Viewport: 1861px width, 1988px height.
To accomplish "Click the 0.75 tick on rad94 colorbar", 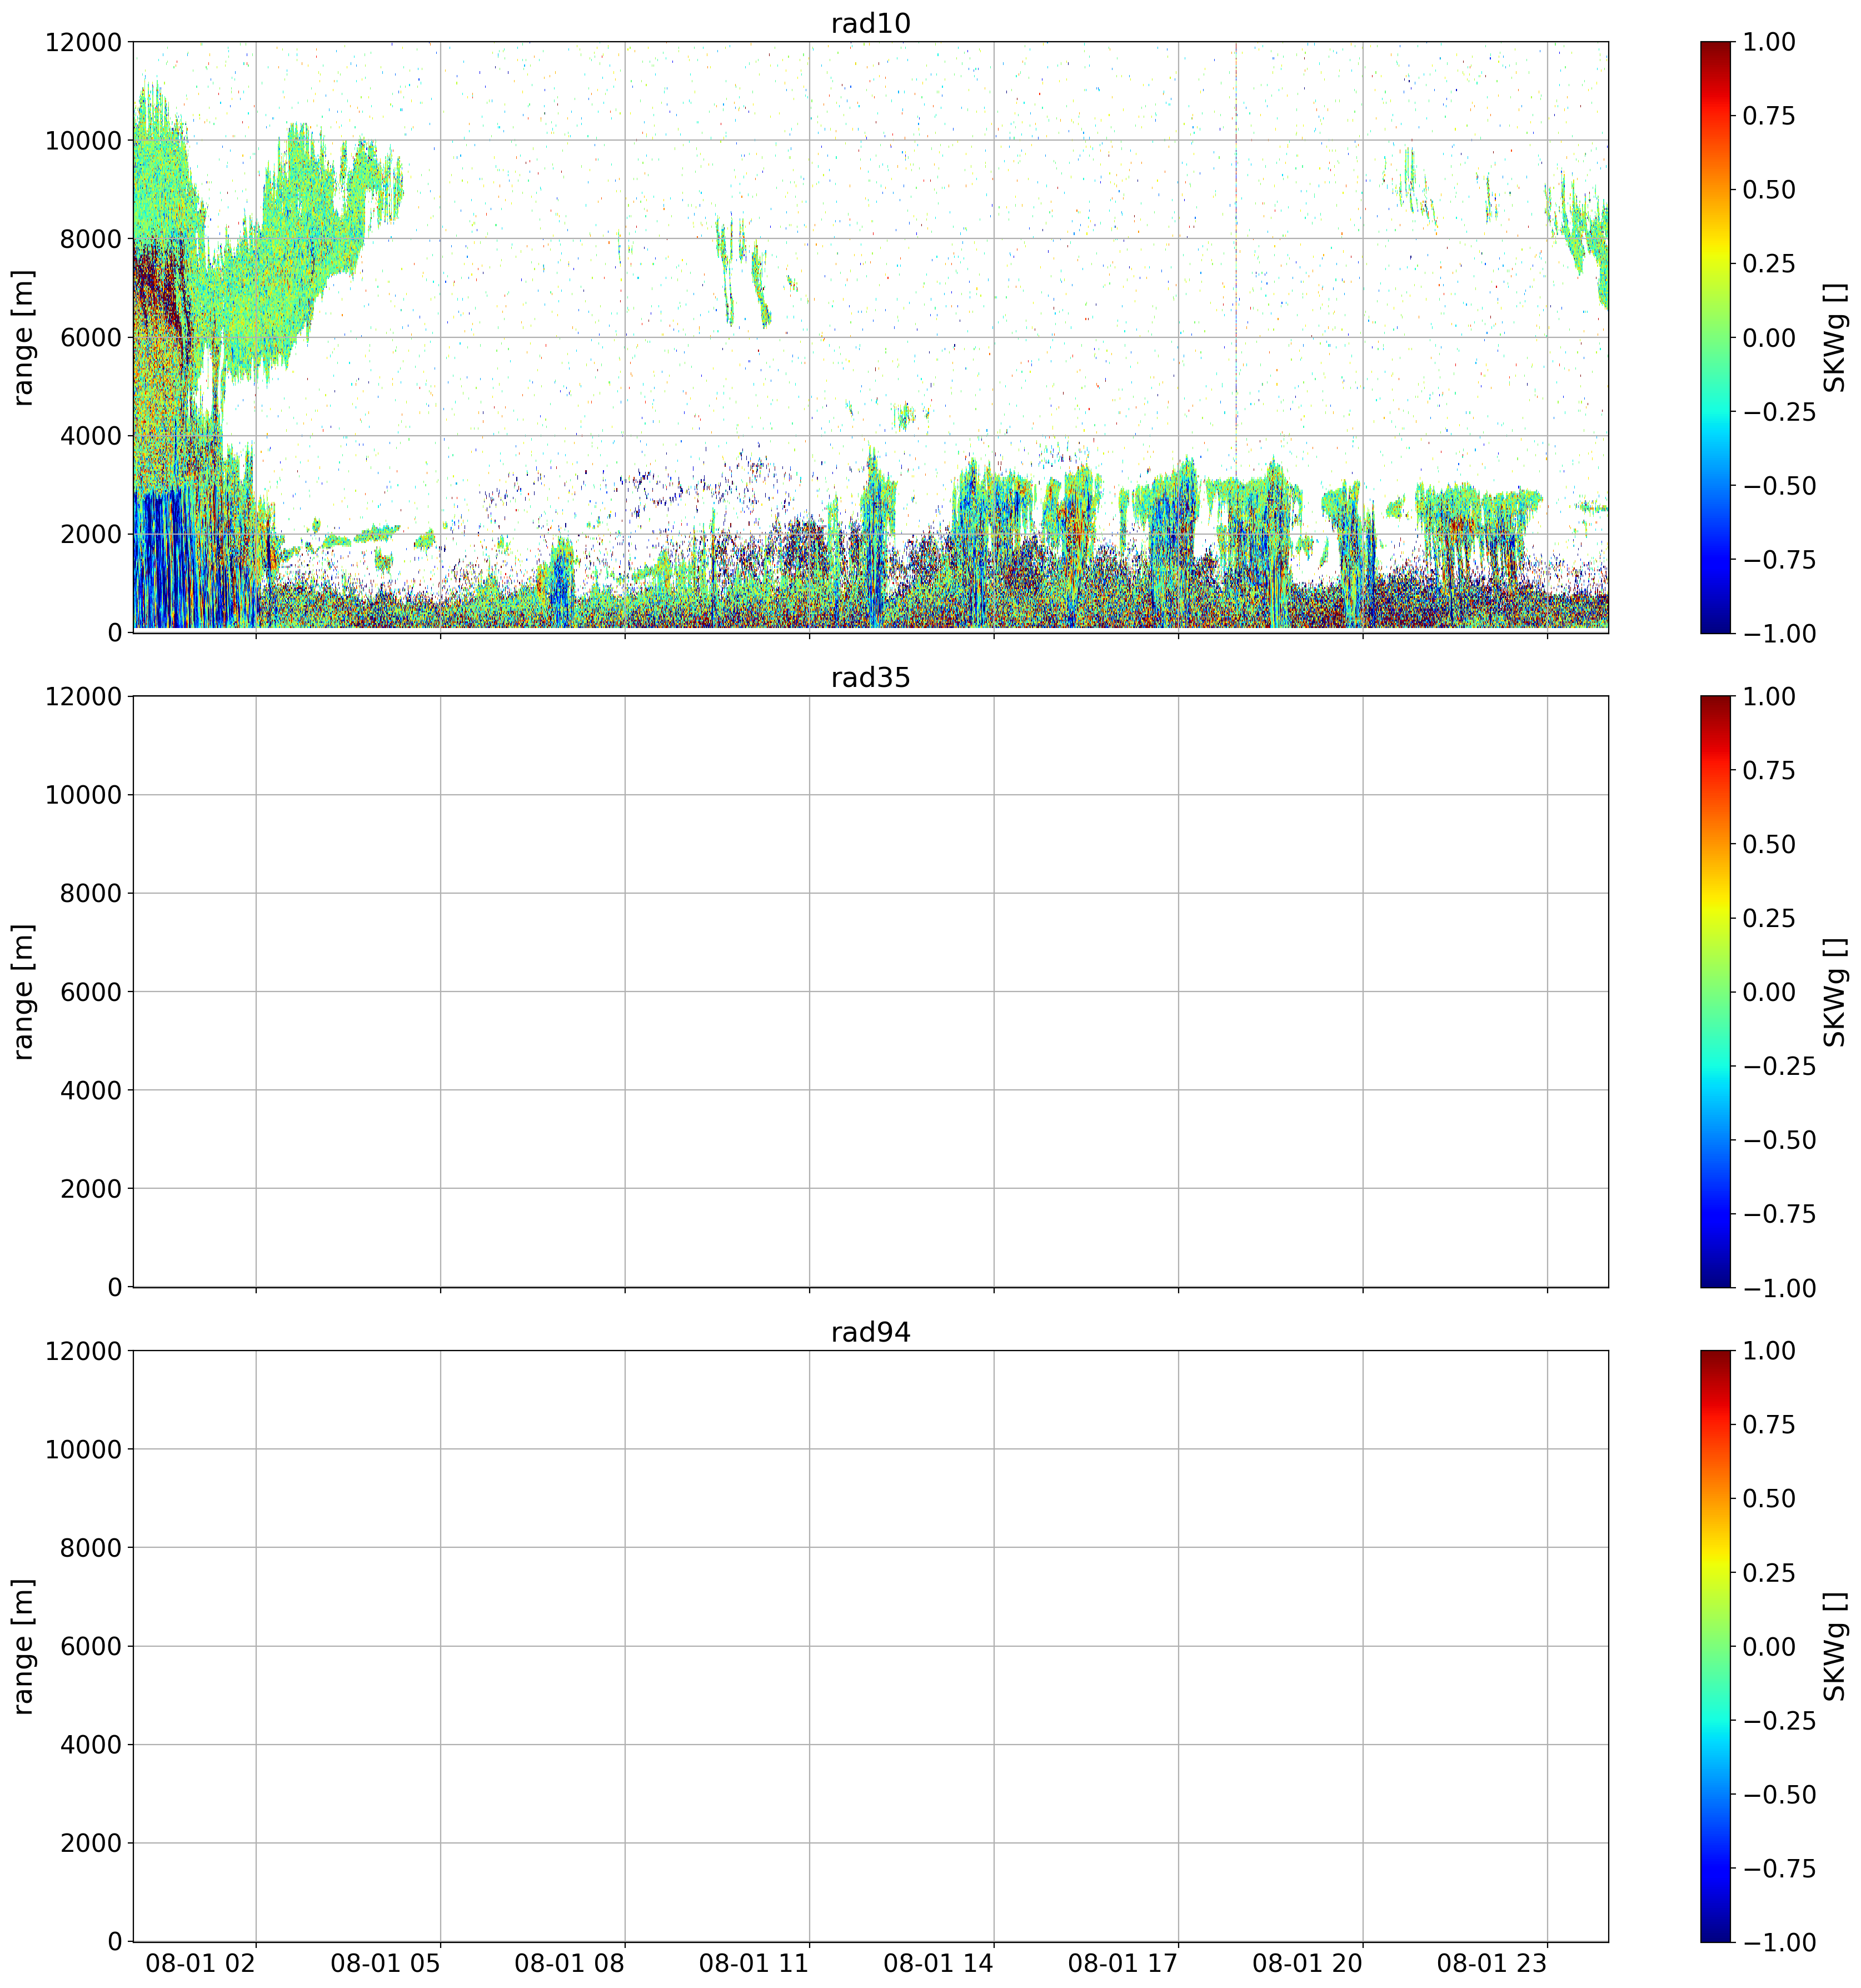I will [1769, 1424].
